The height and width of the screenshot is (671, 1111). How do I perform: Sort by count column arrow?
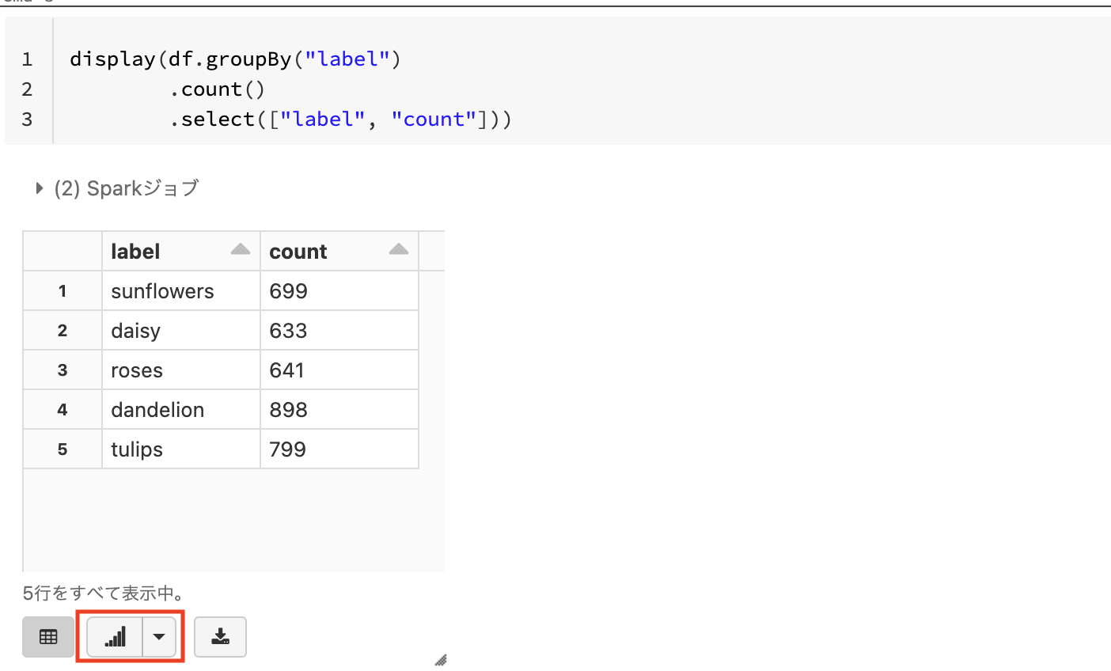coord(399,250)
